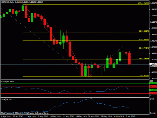
Task: Click the 1.42000 price axis label
Action: point(153,78)
